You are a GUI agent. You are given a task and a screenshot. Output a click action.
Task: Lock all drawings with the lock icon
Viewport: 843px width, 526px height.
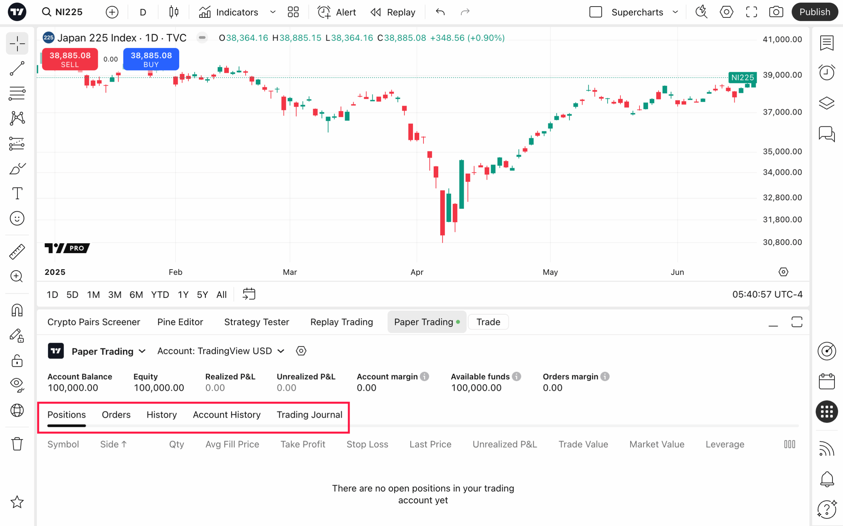(x=17, y=361)
